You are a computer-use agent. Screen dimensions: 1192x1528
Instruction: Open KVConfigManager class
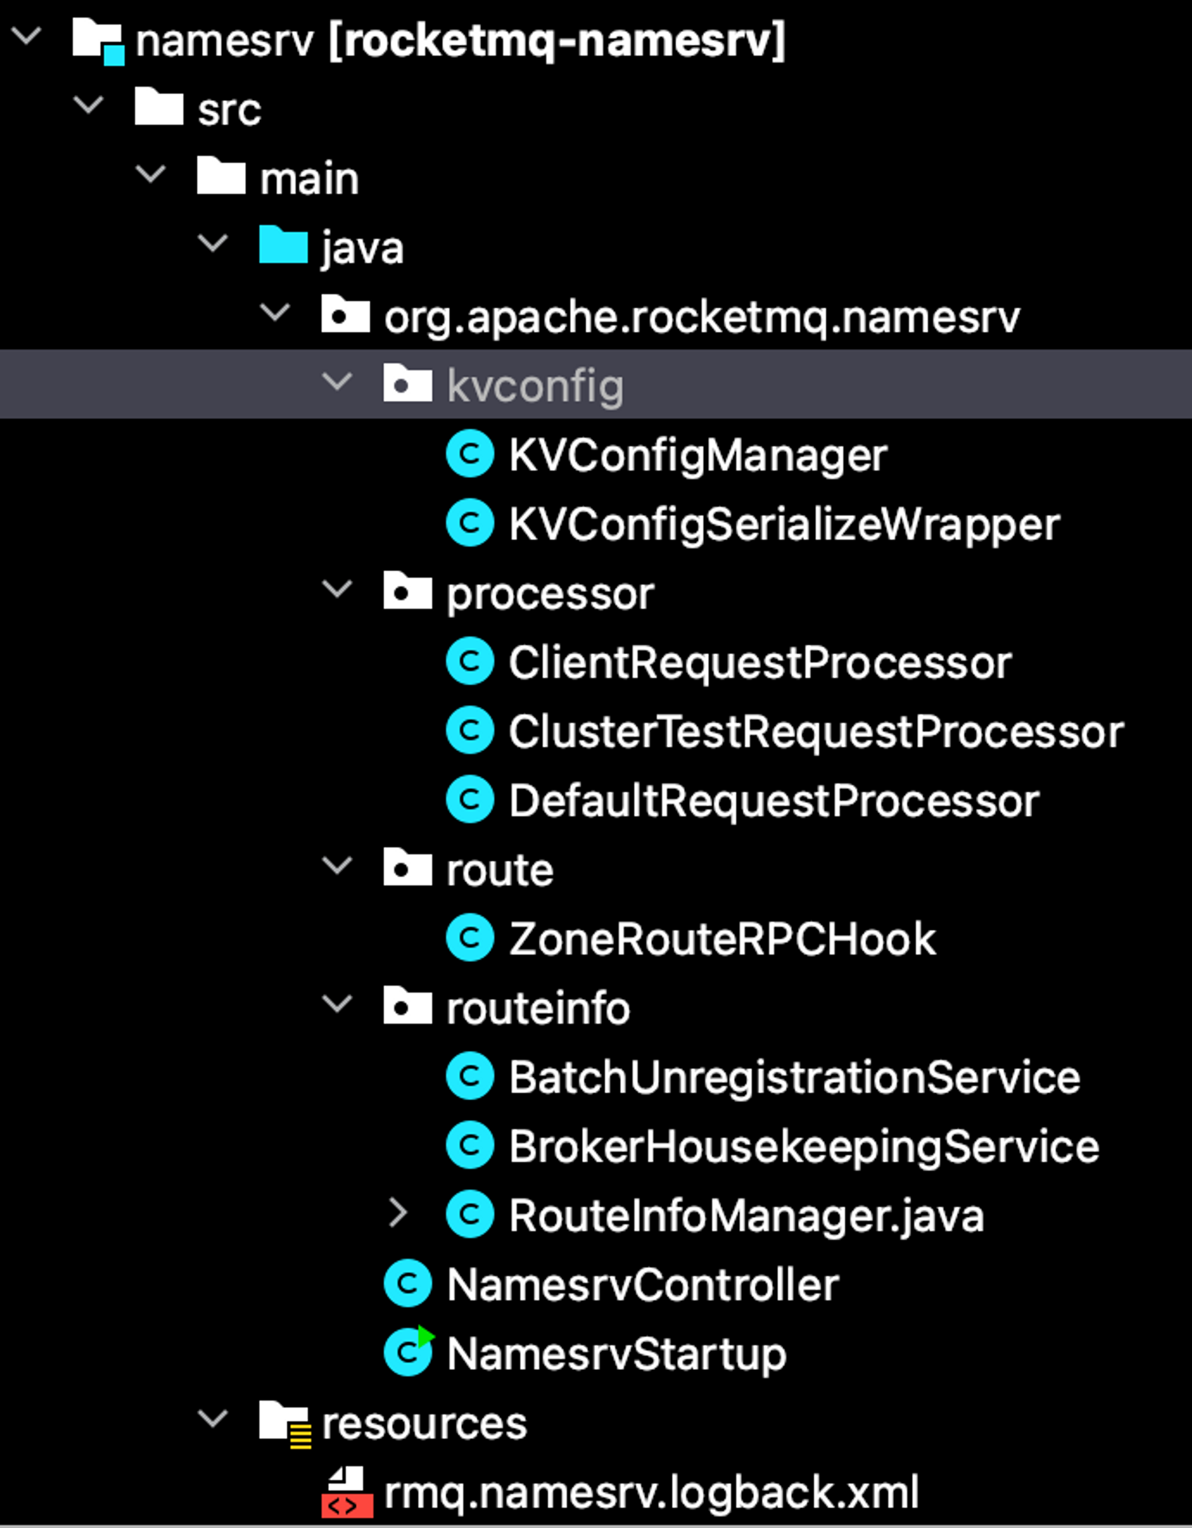tap(698, 456)
